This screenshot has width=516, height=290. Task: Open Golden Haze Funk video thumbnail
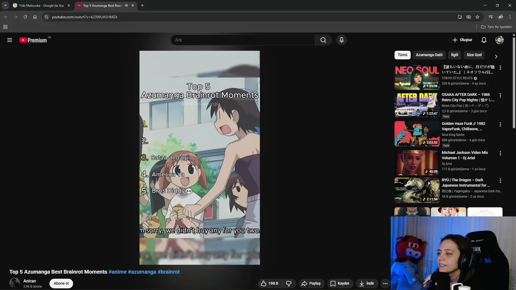(417, 134)
